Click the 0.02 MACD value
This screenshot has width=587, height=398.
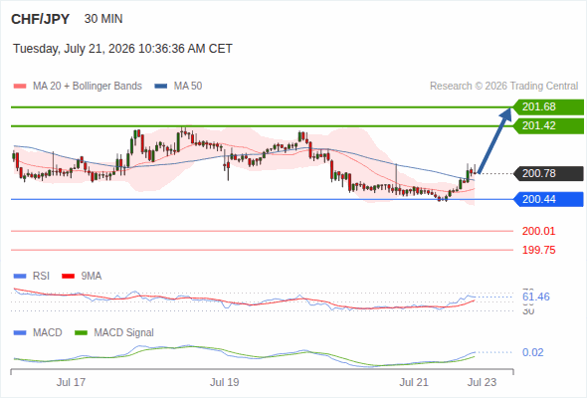point(532,352)
